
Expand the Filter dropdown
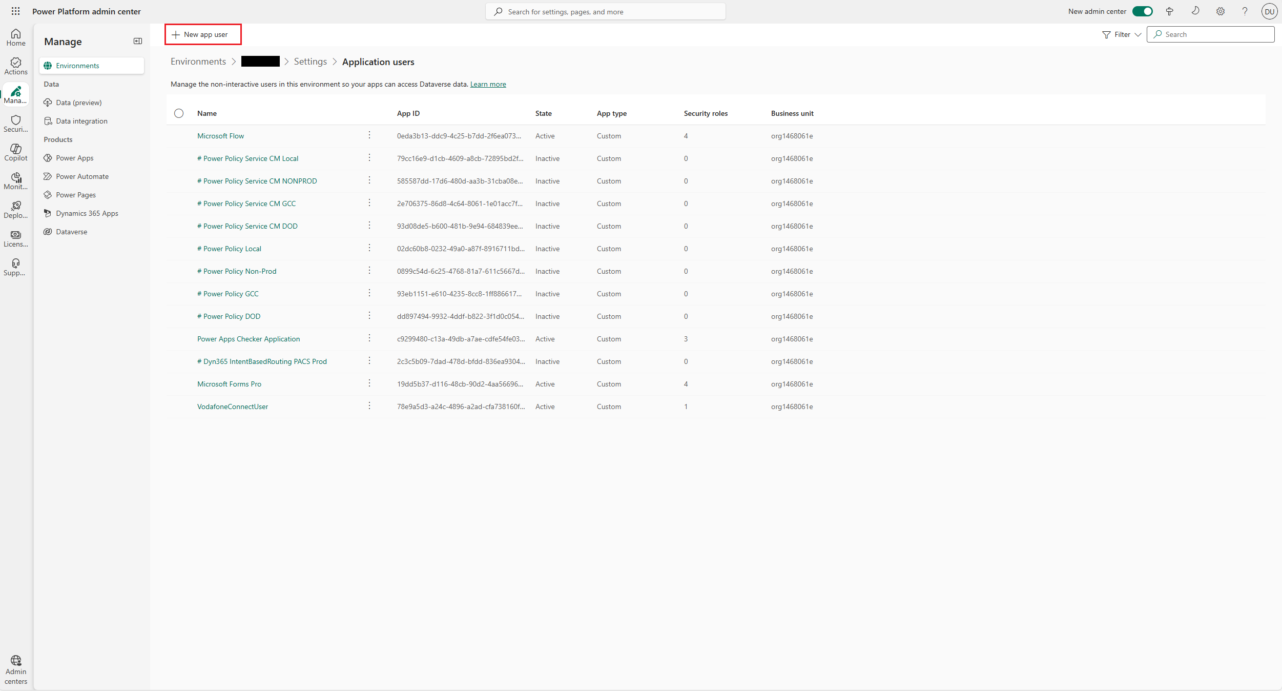(x=1122, y=34)
